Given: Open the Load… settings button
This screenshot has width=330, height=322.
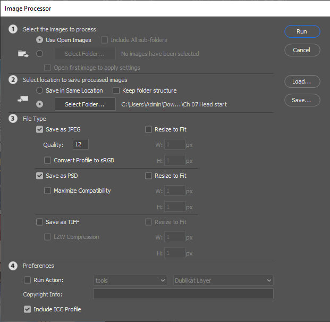Looking at the screenshot, I should pyautogui.click(x=302, y=81).
